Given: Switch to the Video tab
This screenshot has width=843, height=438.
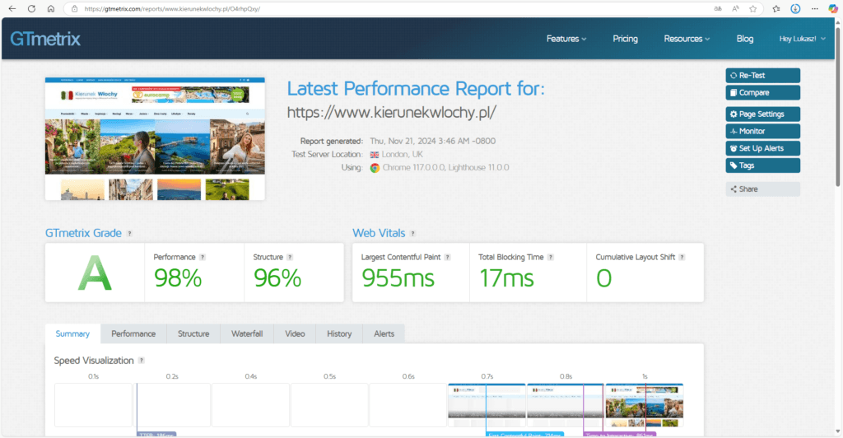Looking at the screenshot, I should [295, 333].
